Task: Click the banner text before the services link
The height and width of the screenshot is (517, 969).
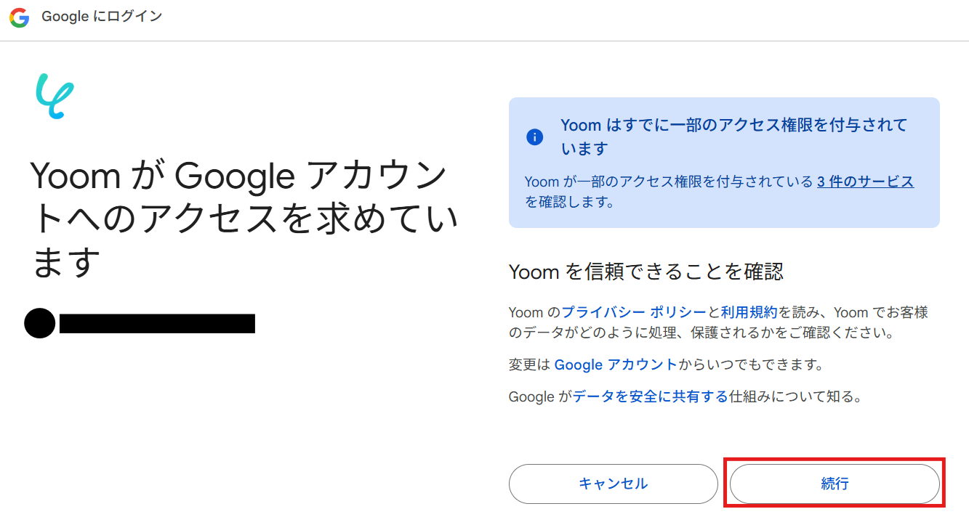Action: (669, 182)
